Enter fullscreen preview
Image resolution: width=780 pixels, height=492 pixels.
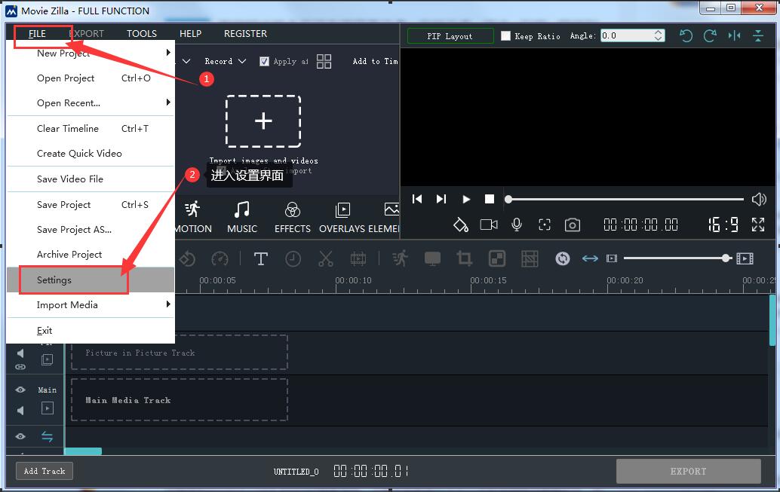click(x=758, y=225)
